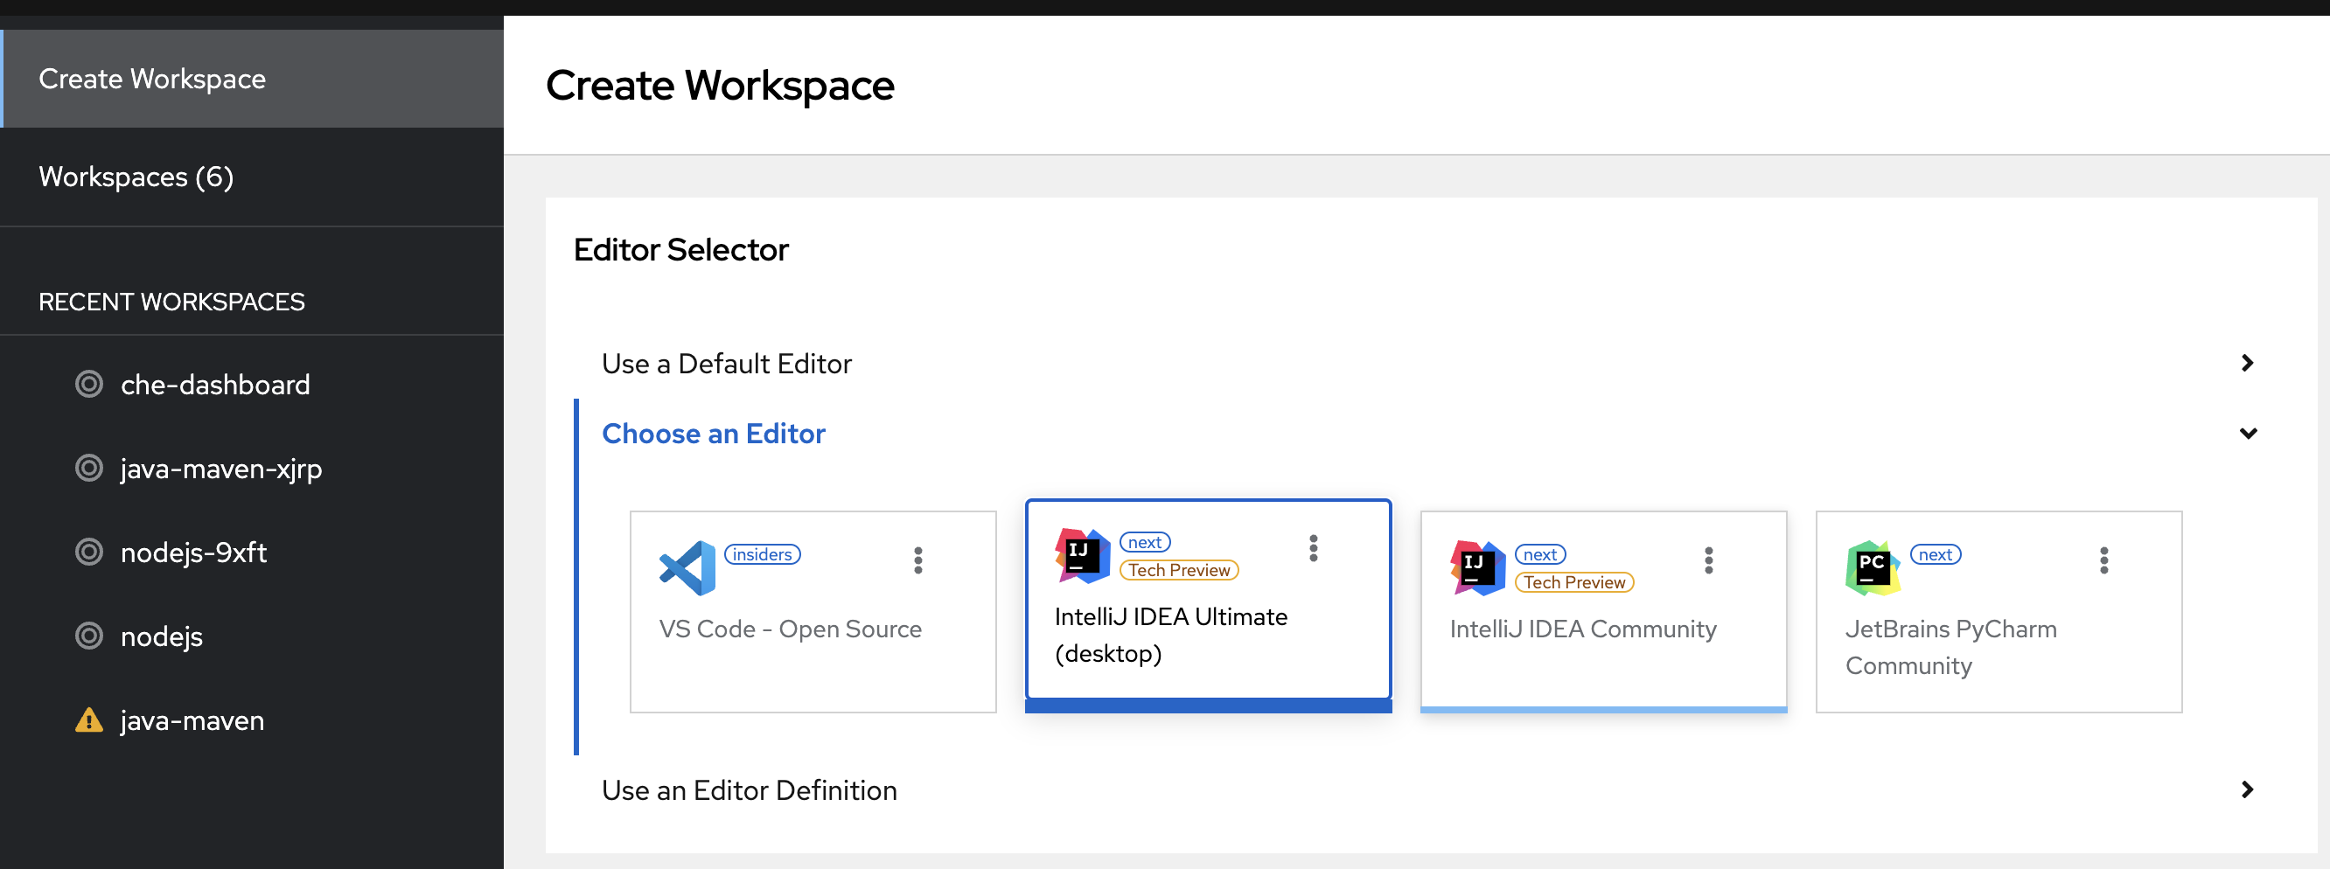Select the JetBrains PyCharm Community editor card

click(1998, 611)
